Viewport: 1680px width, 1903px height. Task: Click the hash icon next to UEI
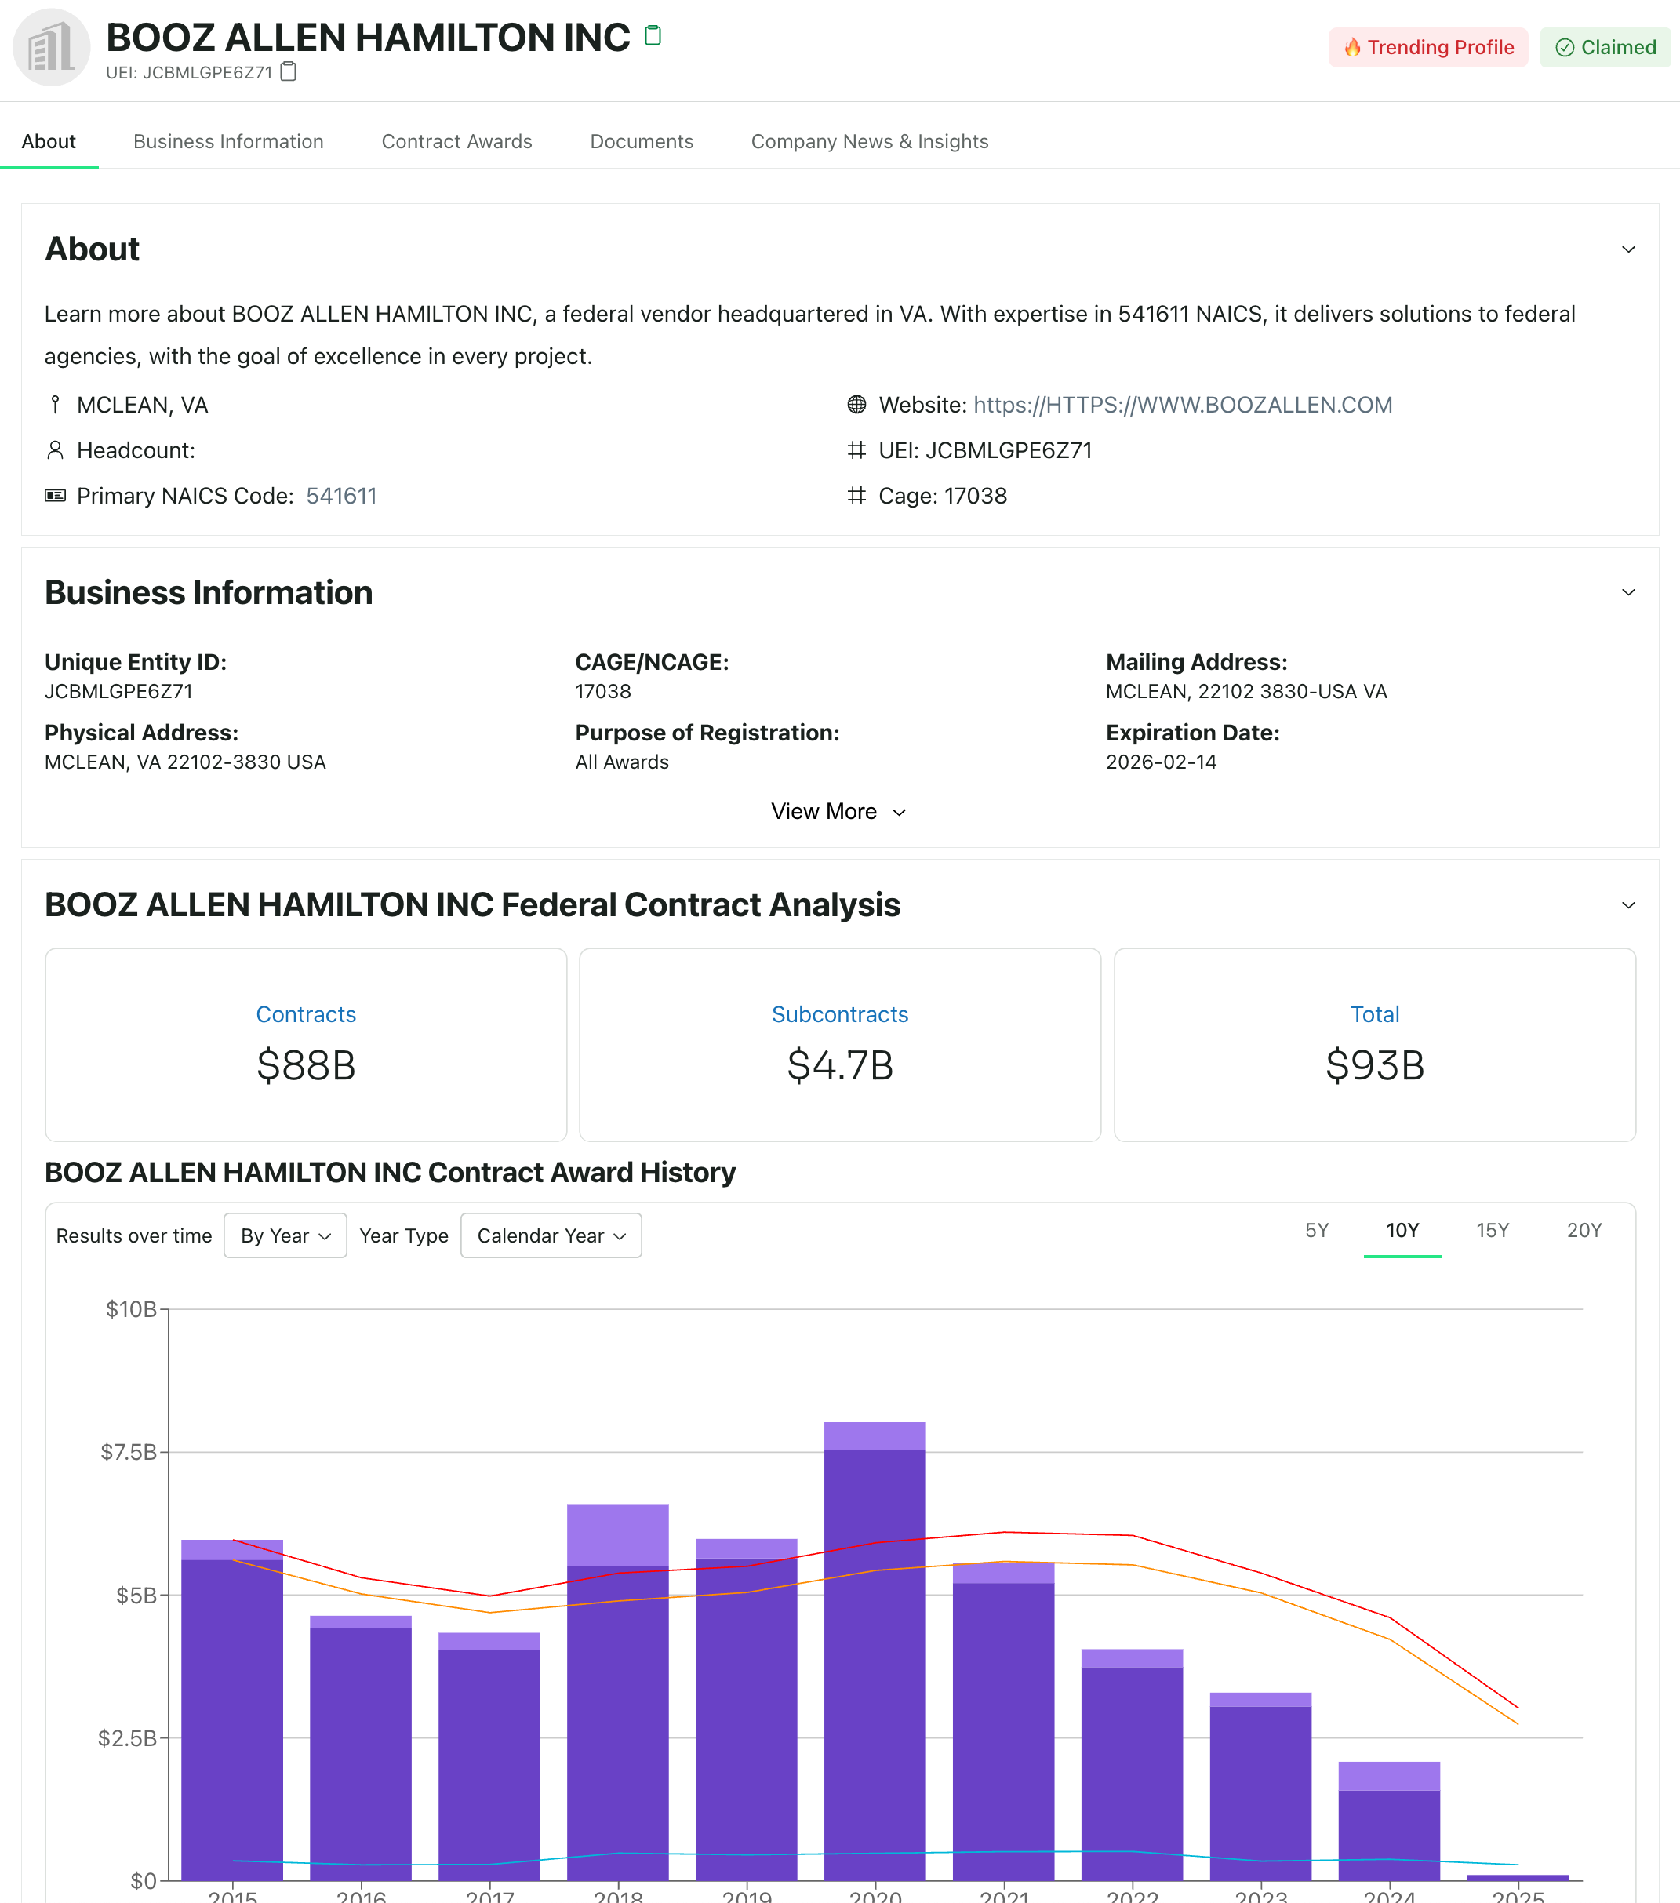point(856,450)
